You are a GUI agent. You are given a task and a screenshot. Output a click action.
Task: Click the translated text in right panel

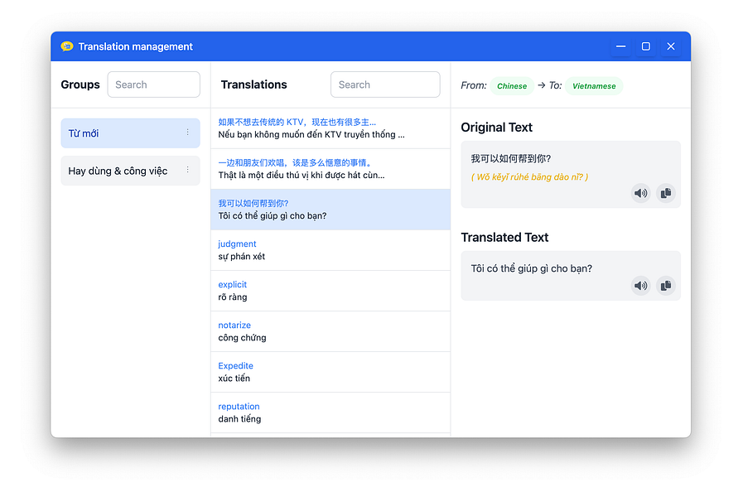[x=531, y=268]
